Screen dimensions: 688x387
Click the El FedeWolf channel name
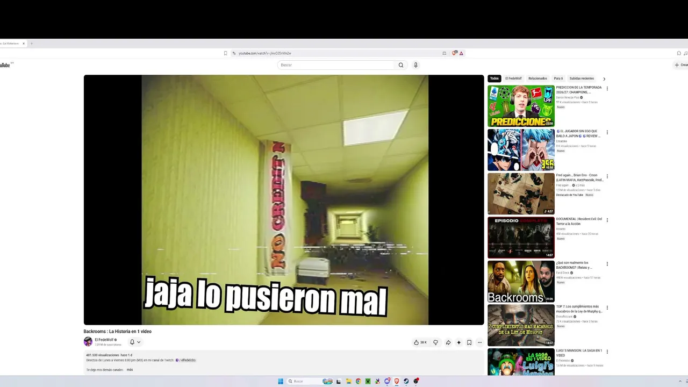[x=104, y=340]
